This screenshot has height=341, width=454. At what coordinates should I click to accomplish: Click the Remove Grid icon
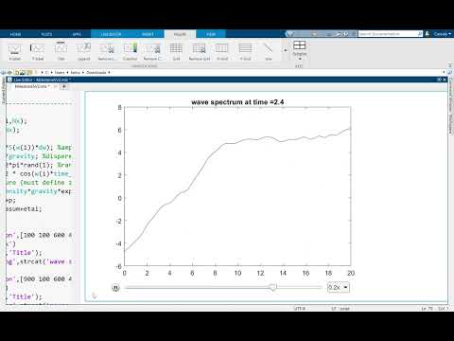click(x=200, y=52)
